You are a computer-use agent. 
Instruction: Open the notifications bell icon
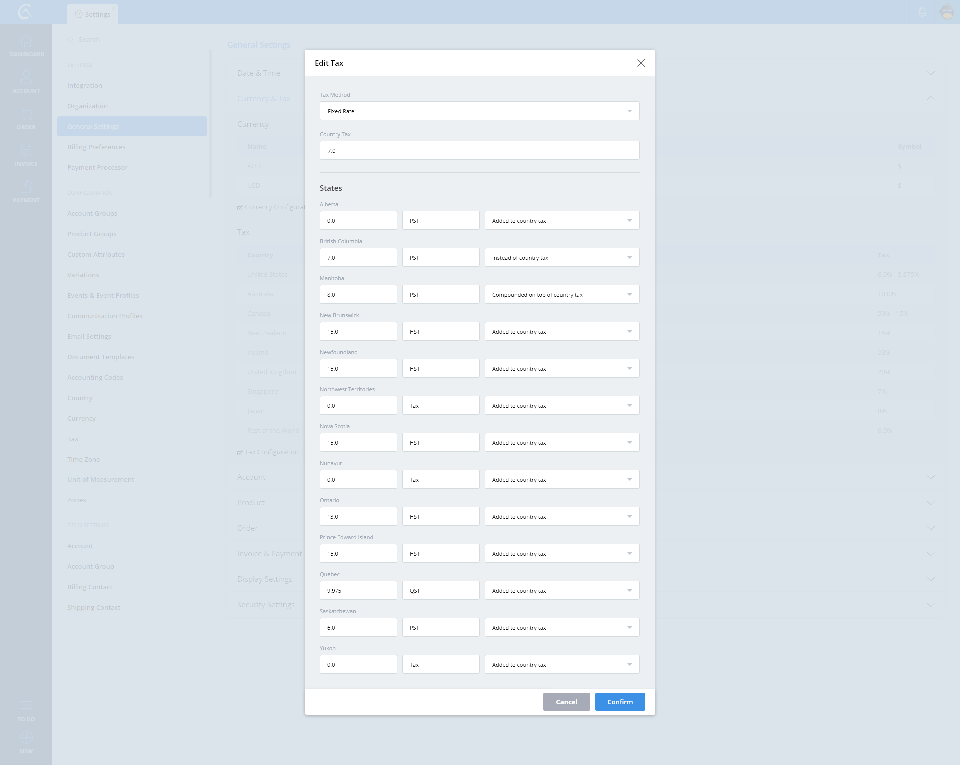(922, 12)
